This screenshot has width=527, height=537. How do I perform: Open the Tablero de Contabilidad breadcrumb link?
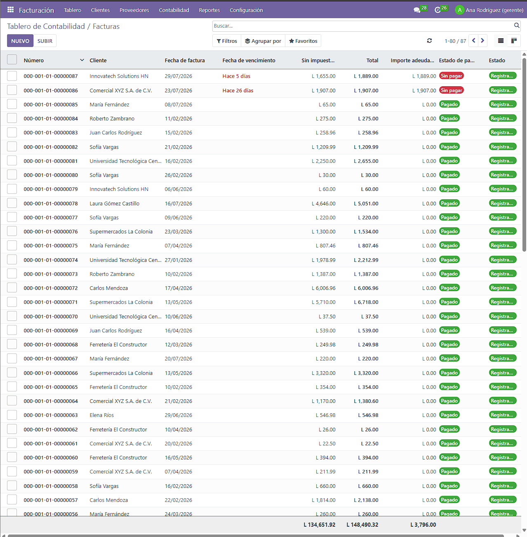(46, 26)
